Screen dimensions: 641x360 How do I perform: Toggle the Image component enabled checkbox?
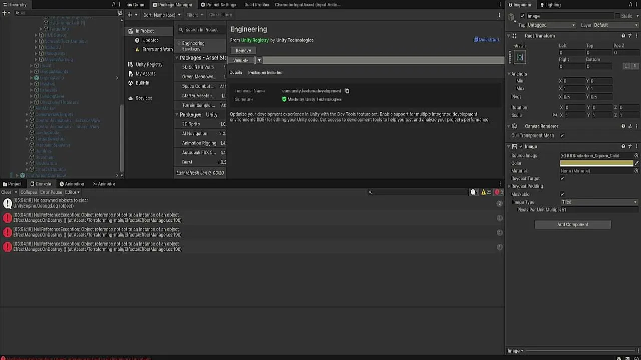click(x=521, y=146)
